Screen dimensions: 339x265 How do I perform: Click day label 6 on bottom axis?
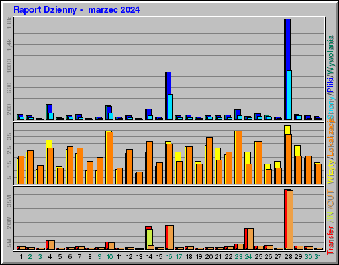(x=70, y=257)
